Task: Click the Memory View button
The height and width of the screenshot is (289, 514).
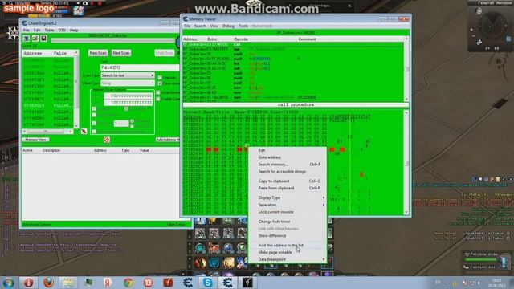Action: point(35,140)
